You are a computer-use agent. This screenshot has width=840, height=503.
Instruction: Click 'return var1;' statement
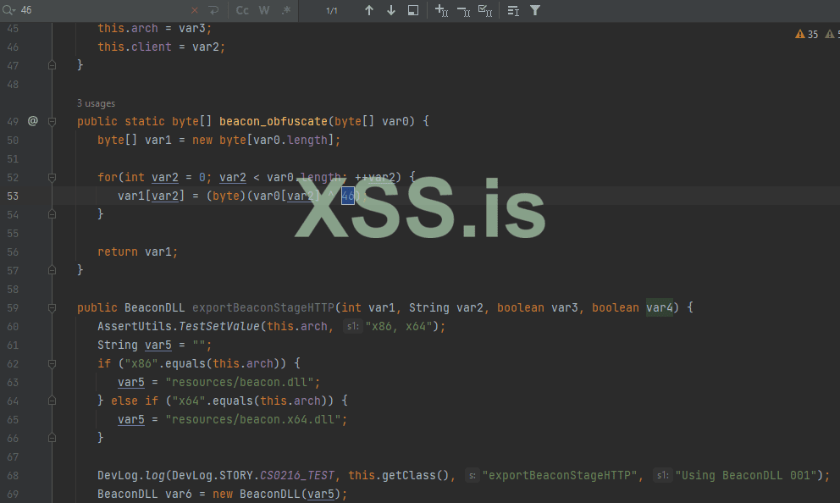pos(138,251)
